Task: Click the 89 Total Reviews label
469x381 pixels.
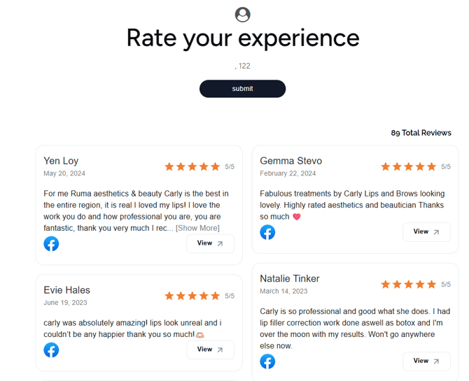Action: click(x=421, y=133)
